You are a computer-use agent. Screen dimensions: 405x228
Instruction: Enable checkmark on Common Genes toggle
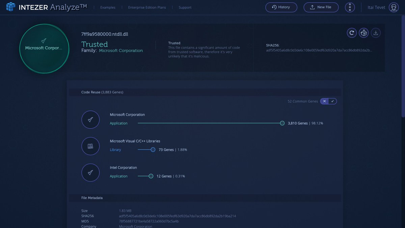tap(332, 101)
